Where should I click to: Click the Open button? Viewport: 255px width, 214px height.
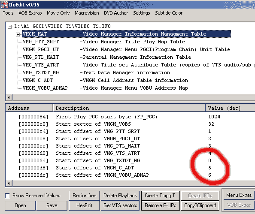20,205
